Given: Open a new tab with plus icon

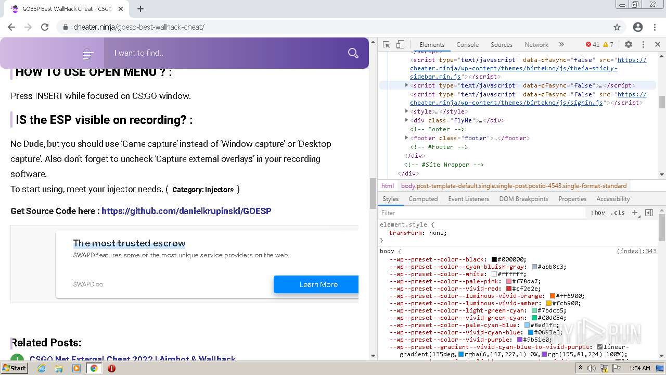Looking at the screenshot, I should pos(140,9).
